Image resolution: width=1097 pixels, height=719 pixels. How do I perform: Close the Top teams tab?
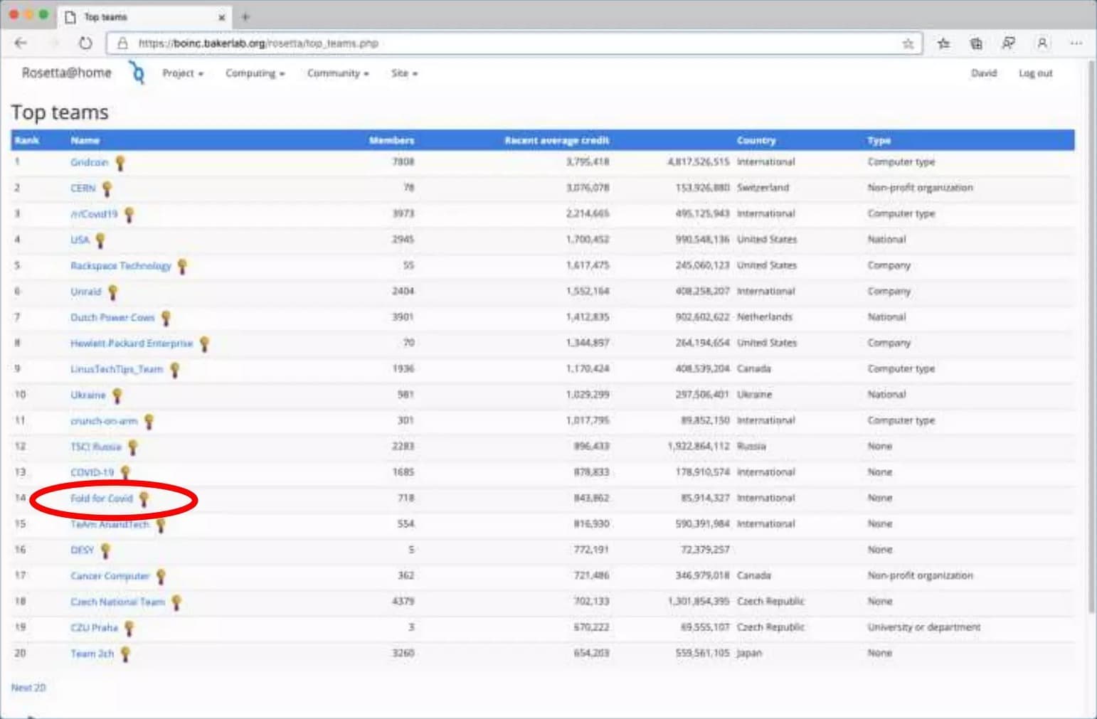222,17
